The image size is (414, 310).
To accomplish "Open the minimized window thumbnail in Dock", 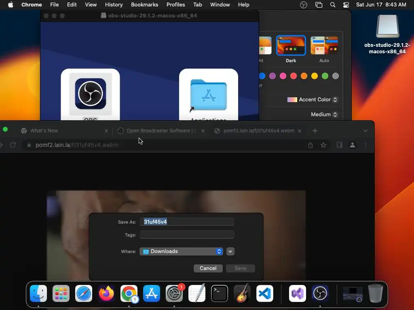I will click(x=353, y=294).
